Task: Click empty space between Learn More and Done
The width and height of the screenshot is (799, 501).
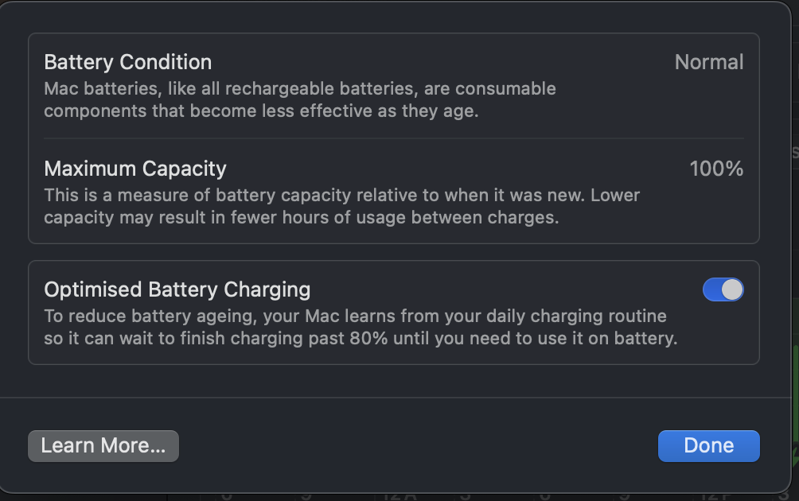Action: [418, 446]
